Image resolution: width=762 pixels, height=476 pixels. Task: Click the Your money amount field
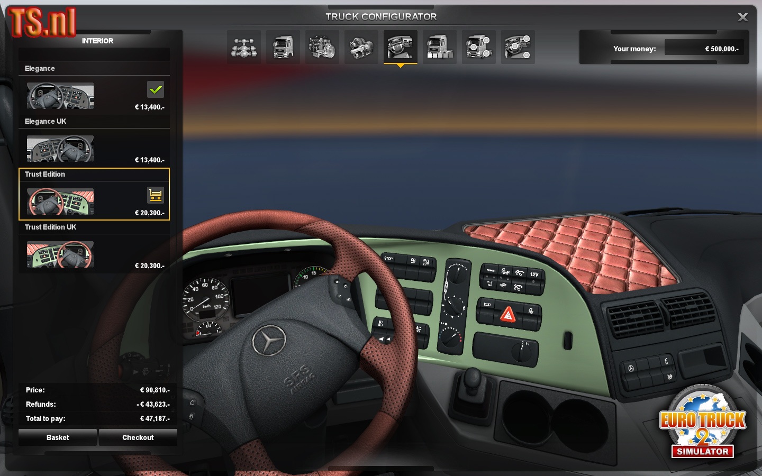pyautogui.click(x=704, y=48)
